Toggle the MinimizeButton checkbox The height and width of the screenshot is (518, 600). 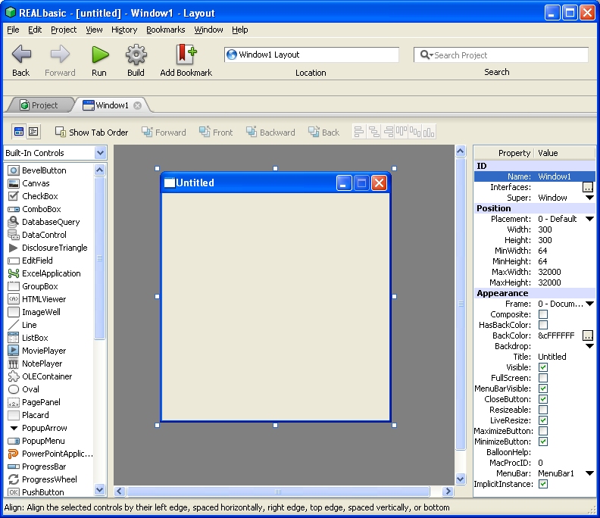tap(543, 442)
